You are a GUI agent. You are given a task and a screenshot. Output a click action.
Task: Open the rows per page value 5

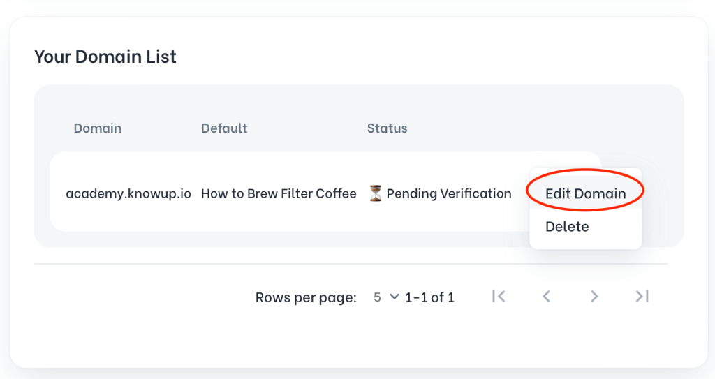[377, 297]
